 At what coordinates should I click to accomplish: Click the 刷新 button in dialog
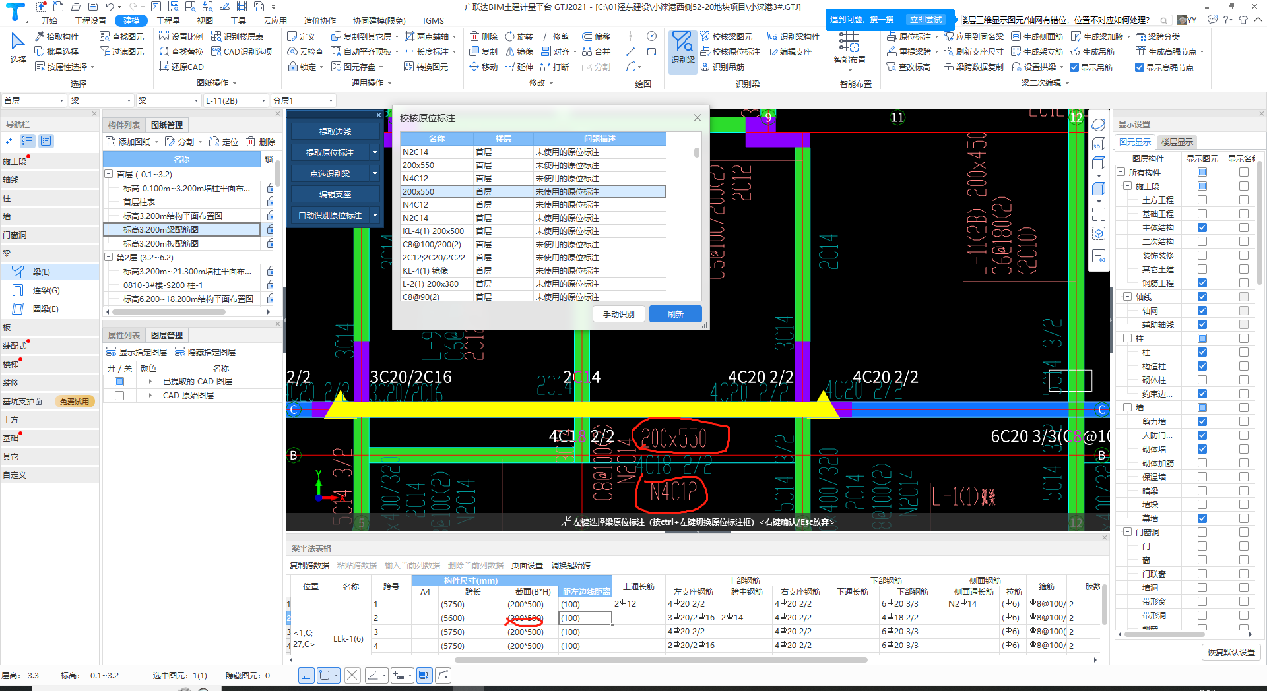tap(675, 314)
